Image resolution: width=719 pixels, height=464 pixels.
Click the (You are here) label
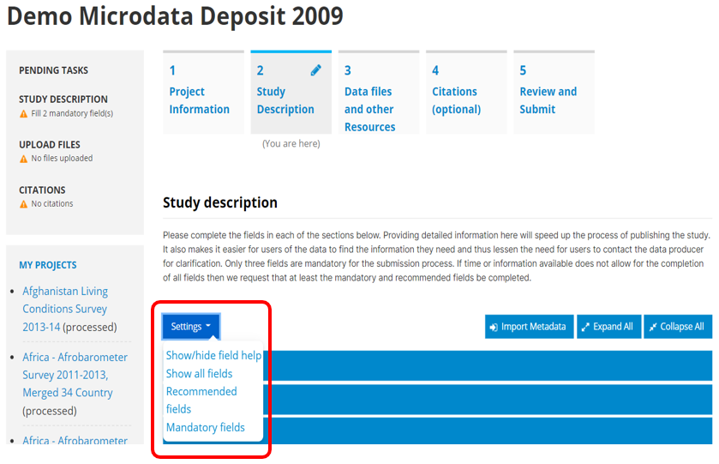tap(291, 143)
